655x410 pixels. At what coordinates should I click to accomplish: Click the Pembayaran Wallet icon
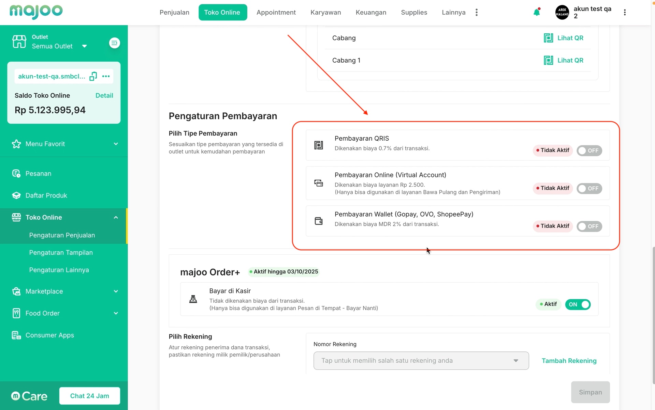319,221
